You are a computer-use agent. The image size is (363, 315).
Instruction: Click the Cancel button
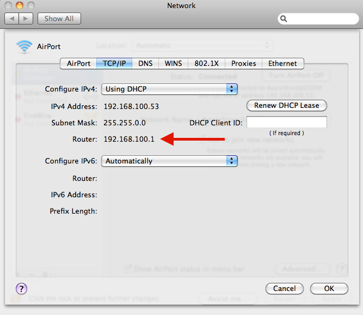click(285, 289)
